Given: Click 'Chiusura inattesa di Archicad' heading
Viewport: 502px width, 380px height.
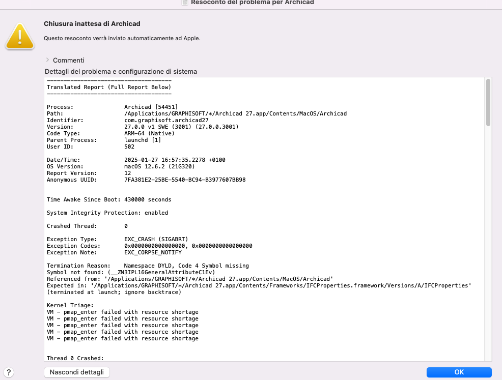Looking at the screenshot, I should [x=92, y=24].
